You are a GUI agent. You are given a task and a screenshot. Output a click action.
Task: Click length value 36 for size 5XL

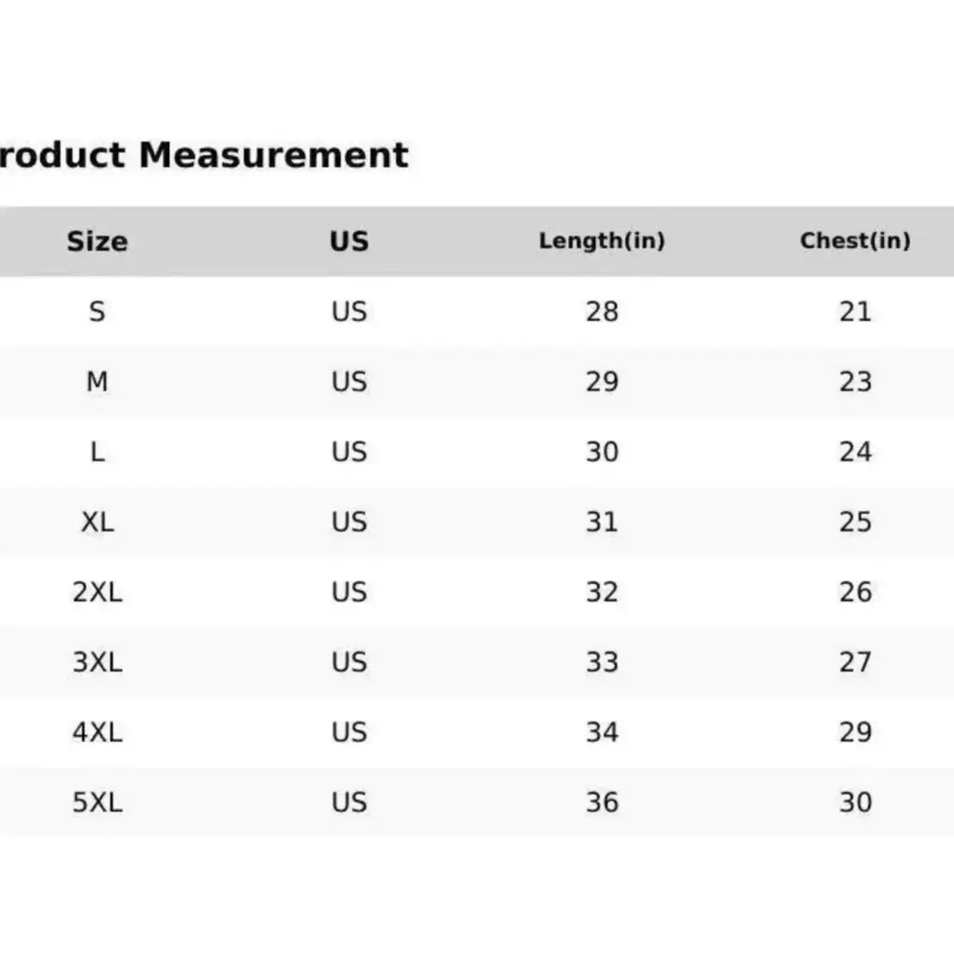[602, 802]
